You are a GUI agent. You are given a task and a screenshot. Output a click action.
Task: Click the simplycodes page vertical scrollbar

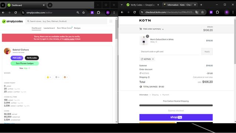click(116, 29)
